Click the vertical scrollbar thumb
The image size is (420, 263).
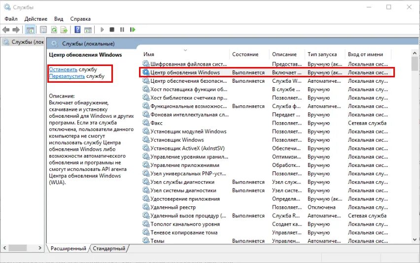coord(415,64)
